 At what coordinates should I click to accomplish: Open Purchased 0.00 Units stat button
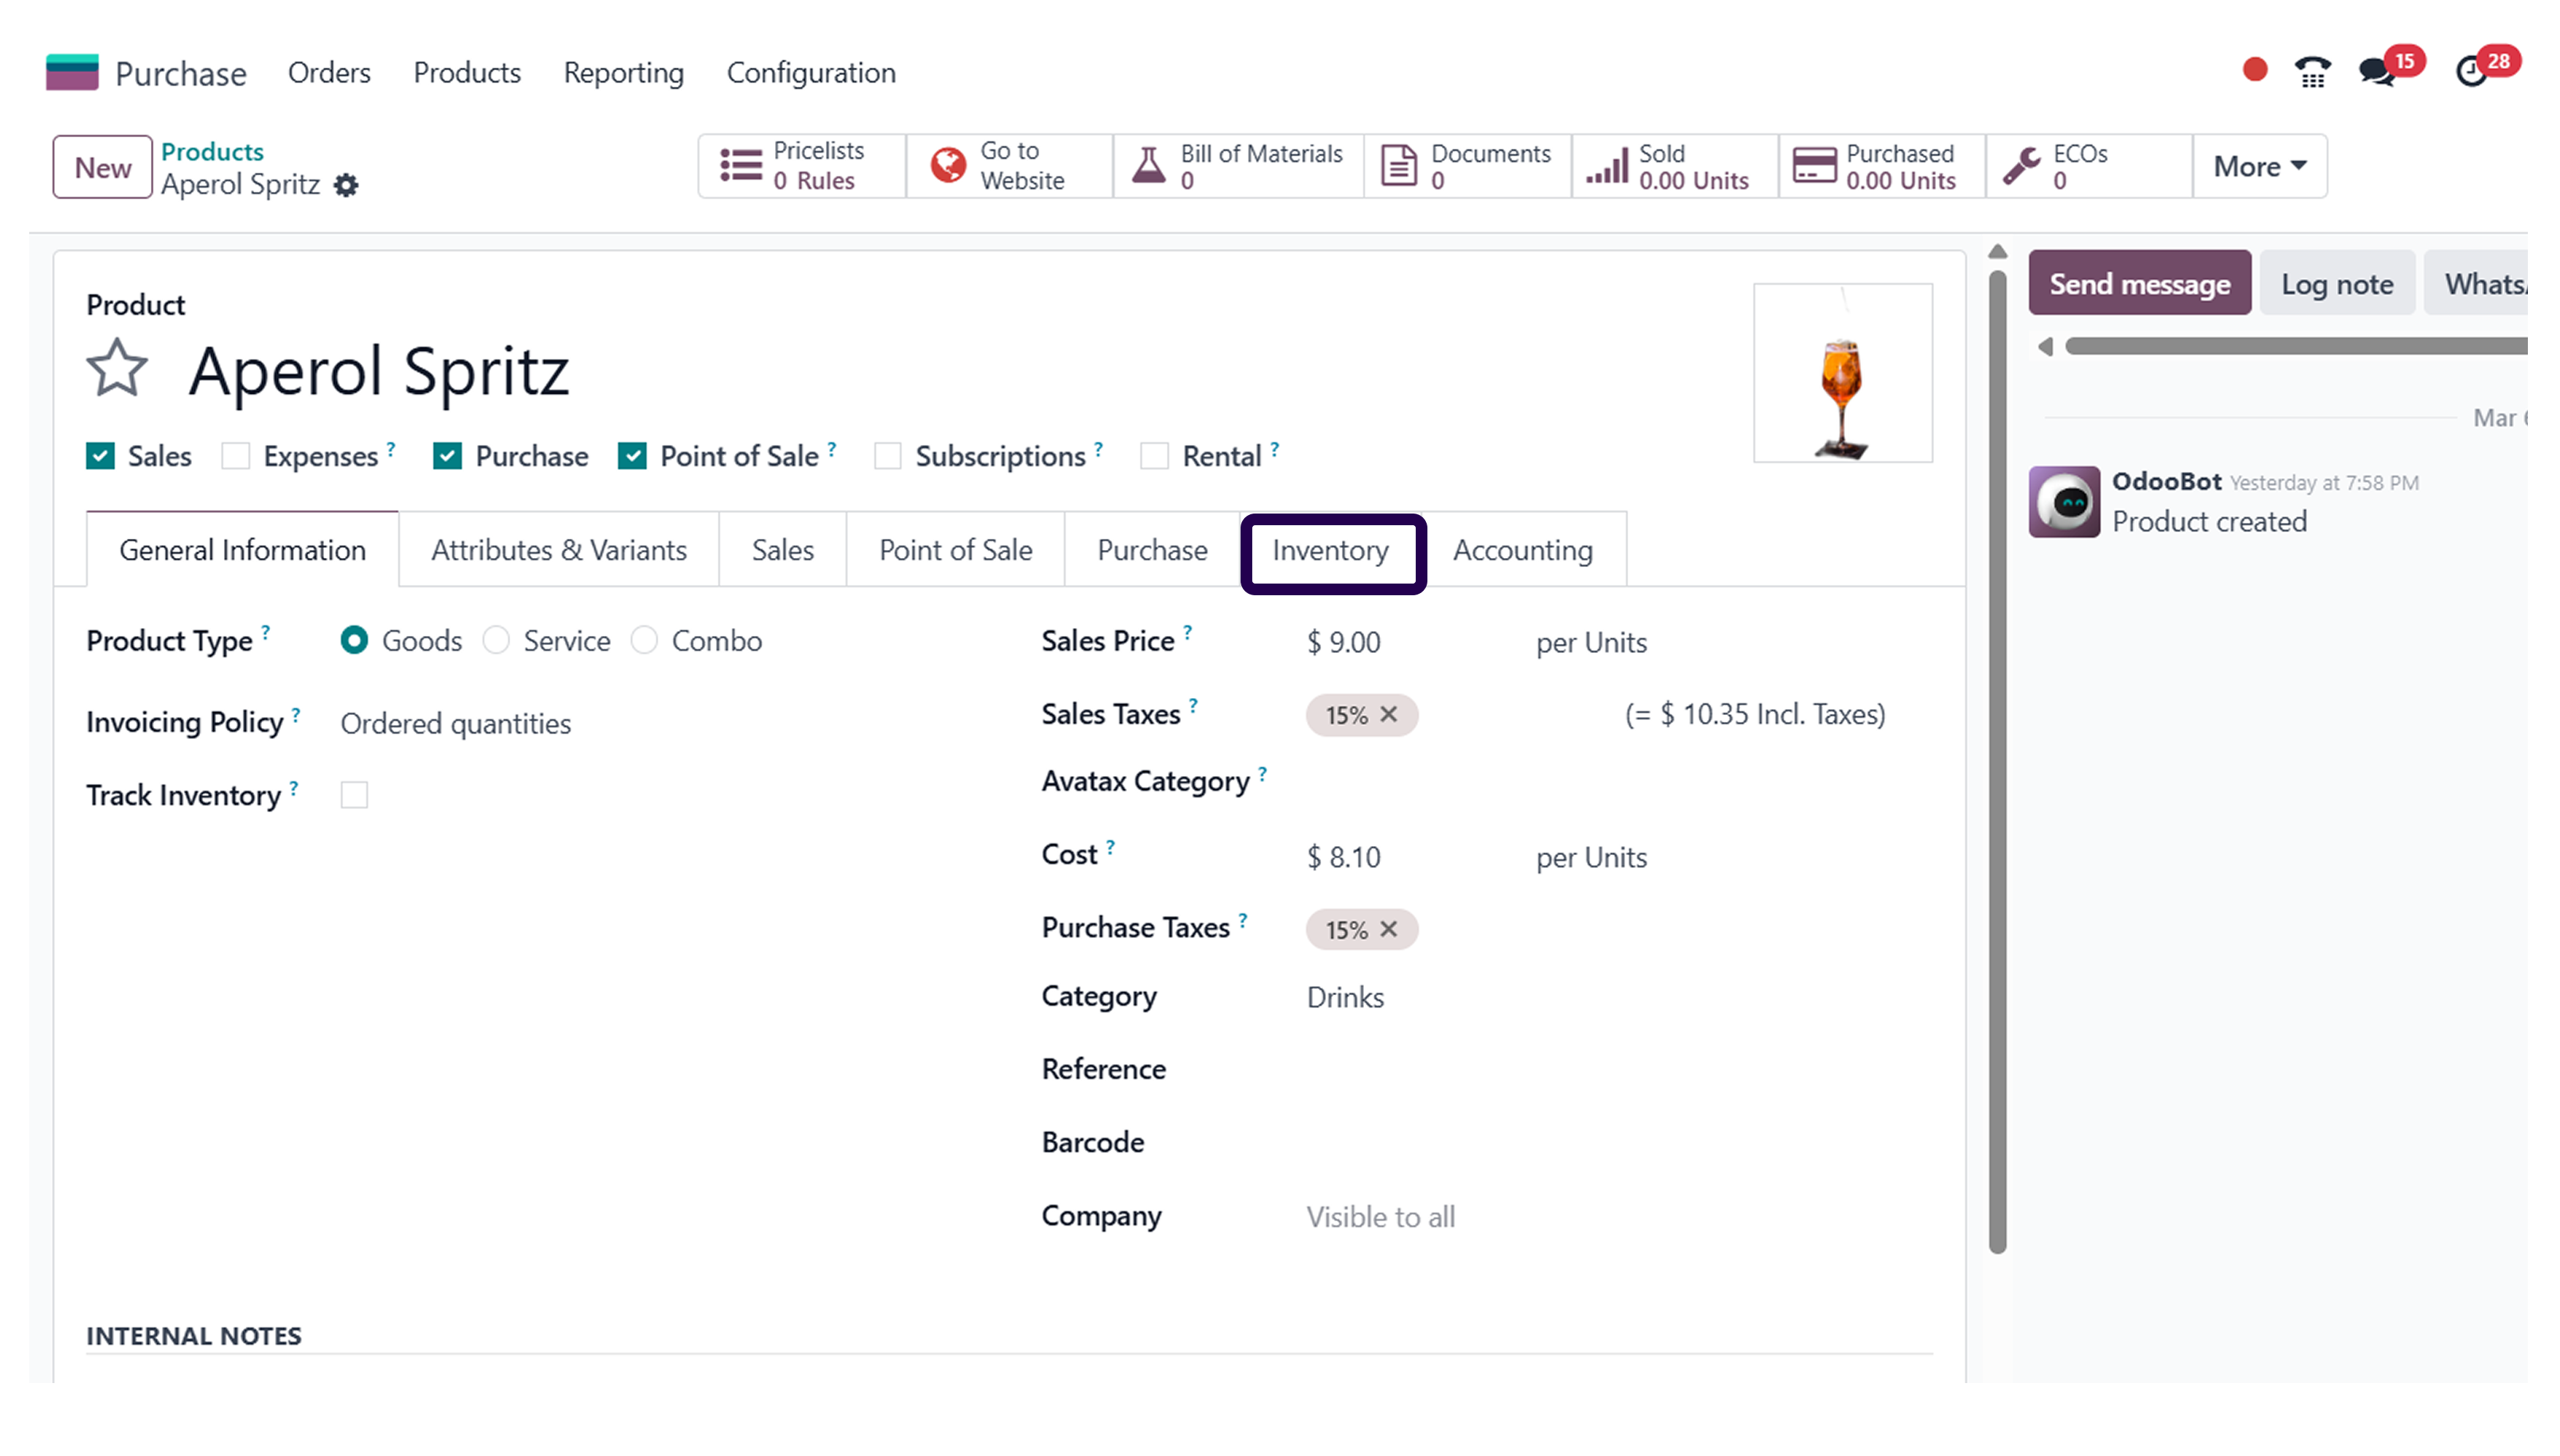coord(1883,166)
